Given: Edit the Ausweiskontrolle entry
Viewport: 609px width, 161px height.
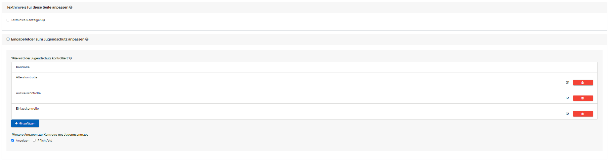Looking at the screenshot, I should click(x=567, y=98).
